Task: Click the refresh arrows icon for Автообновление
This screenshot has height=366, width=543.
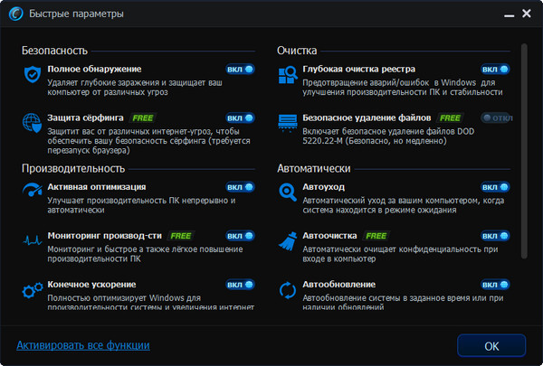Action: [288, 290]
